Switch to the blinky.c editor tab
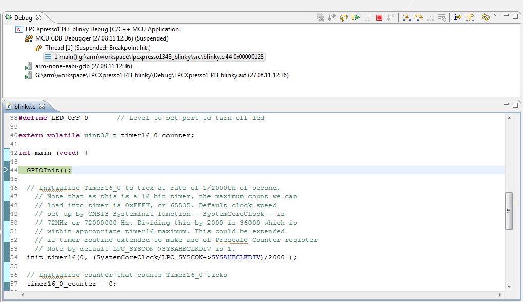Viewport: 523px width, 302px height. [25, 107]
